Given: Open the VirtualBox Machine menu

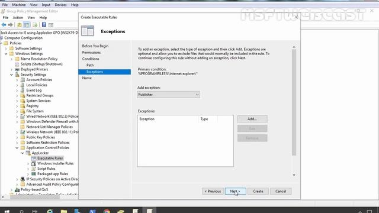Looking at the screenshot, I should tap(19, 5).
